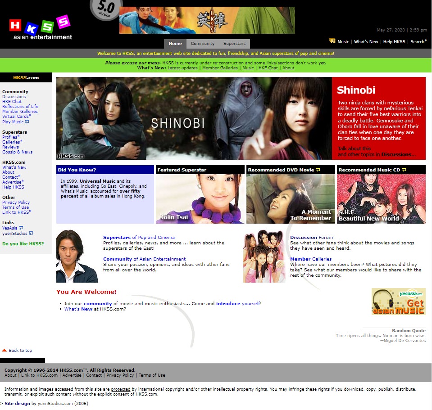Viewport: 432px width, 410px height.
Task: Open Help HKSS in the top-right menu
Action: tap(394, 41)
